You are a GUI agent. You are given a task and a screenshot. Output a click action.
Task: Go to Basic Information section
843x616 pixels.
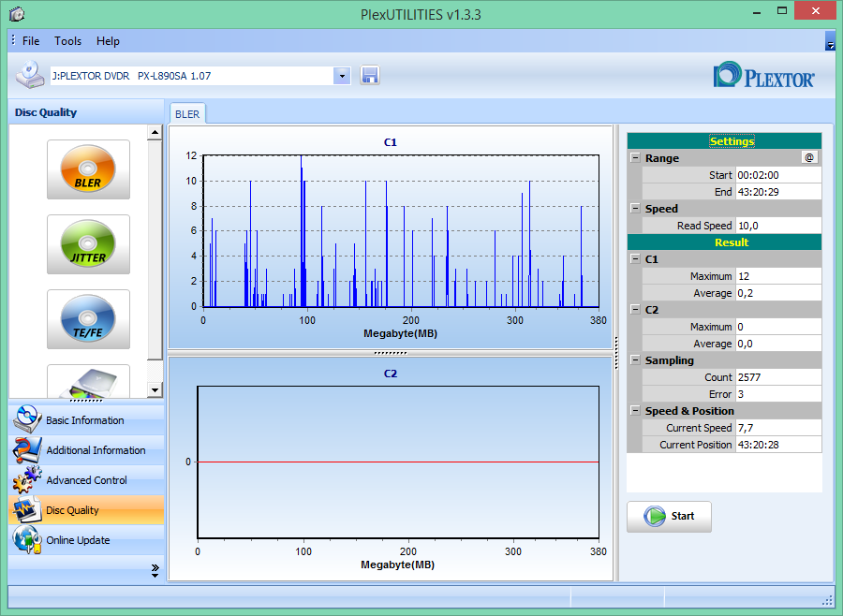pos(86,419)
